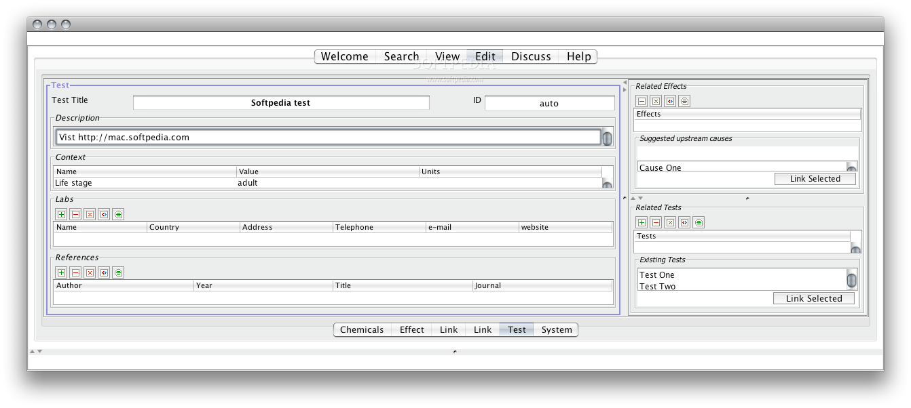The image size is (911, 408).
Task: Select the Effect tab
Action: click(411, 329)
